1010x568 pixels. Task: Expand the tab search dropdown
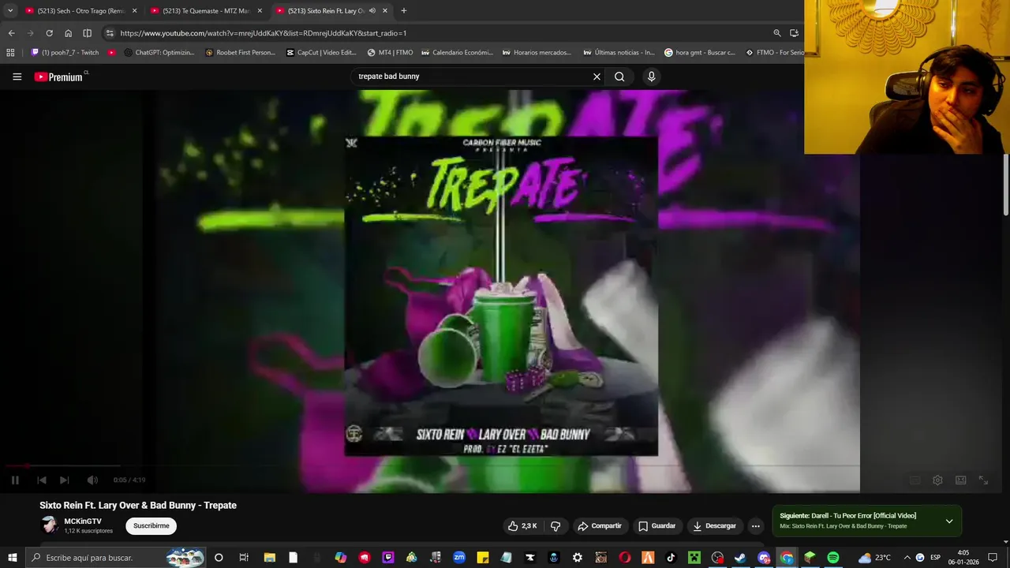click(x=10, y=11)
